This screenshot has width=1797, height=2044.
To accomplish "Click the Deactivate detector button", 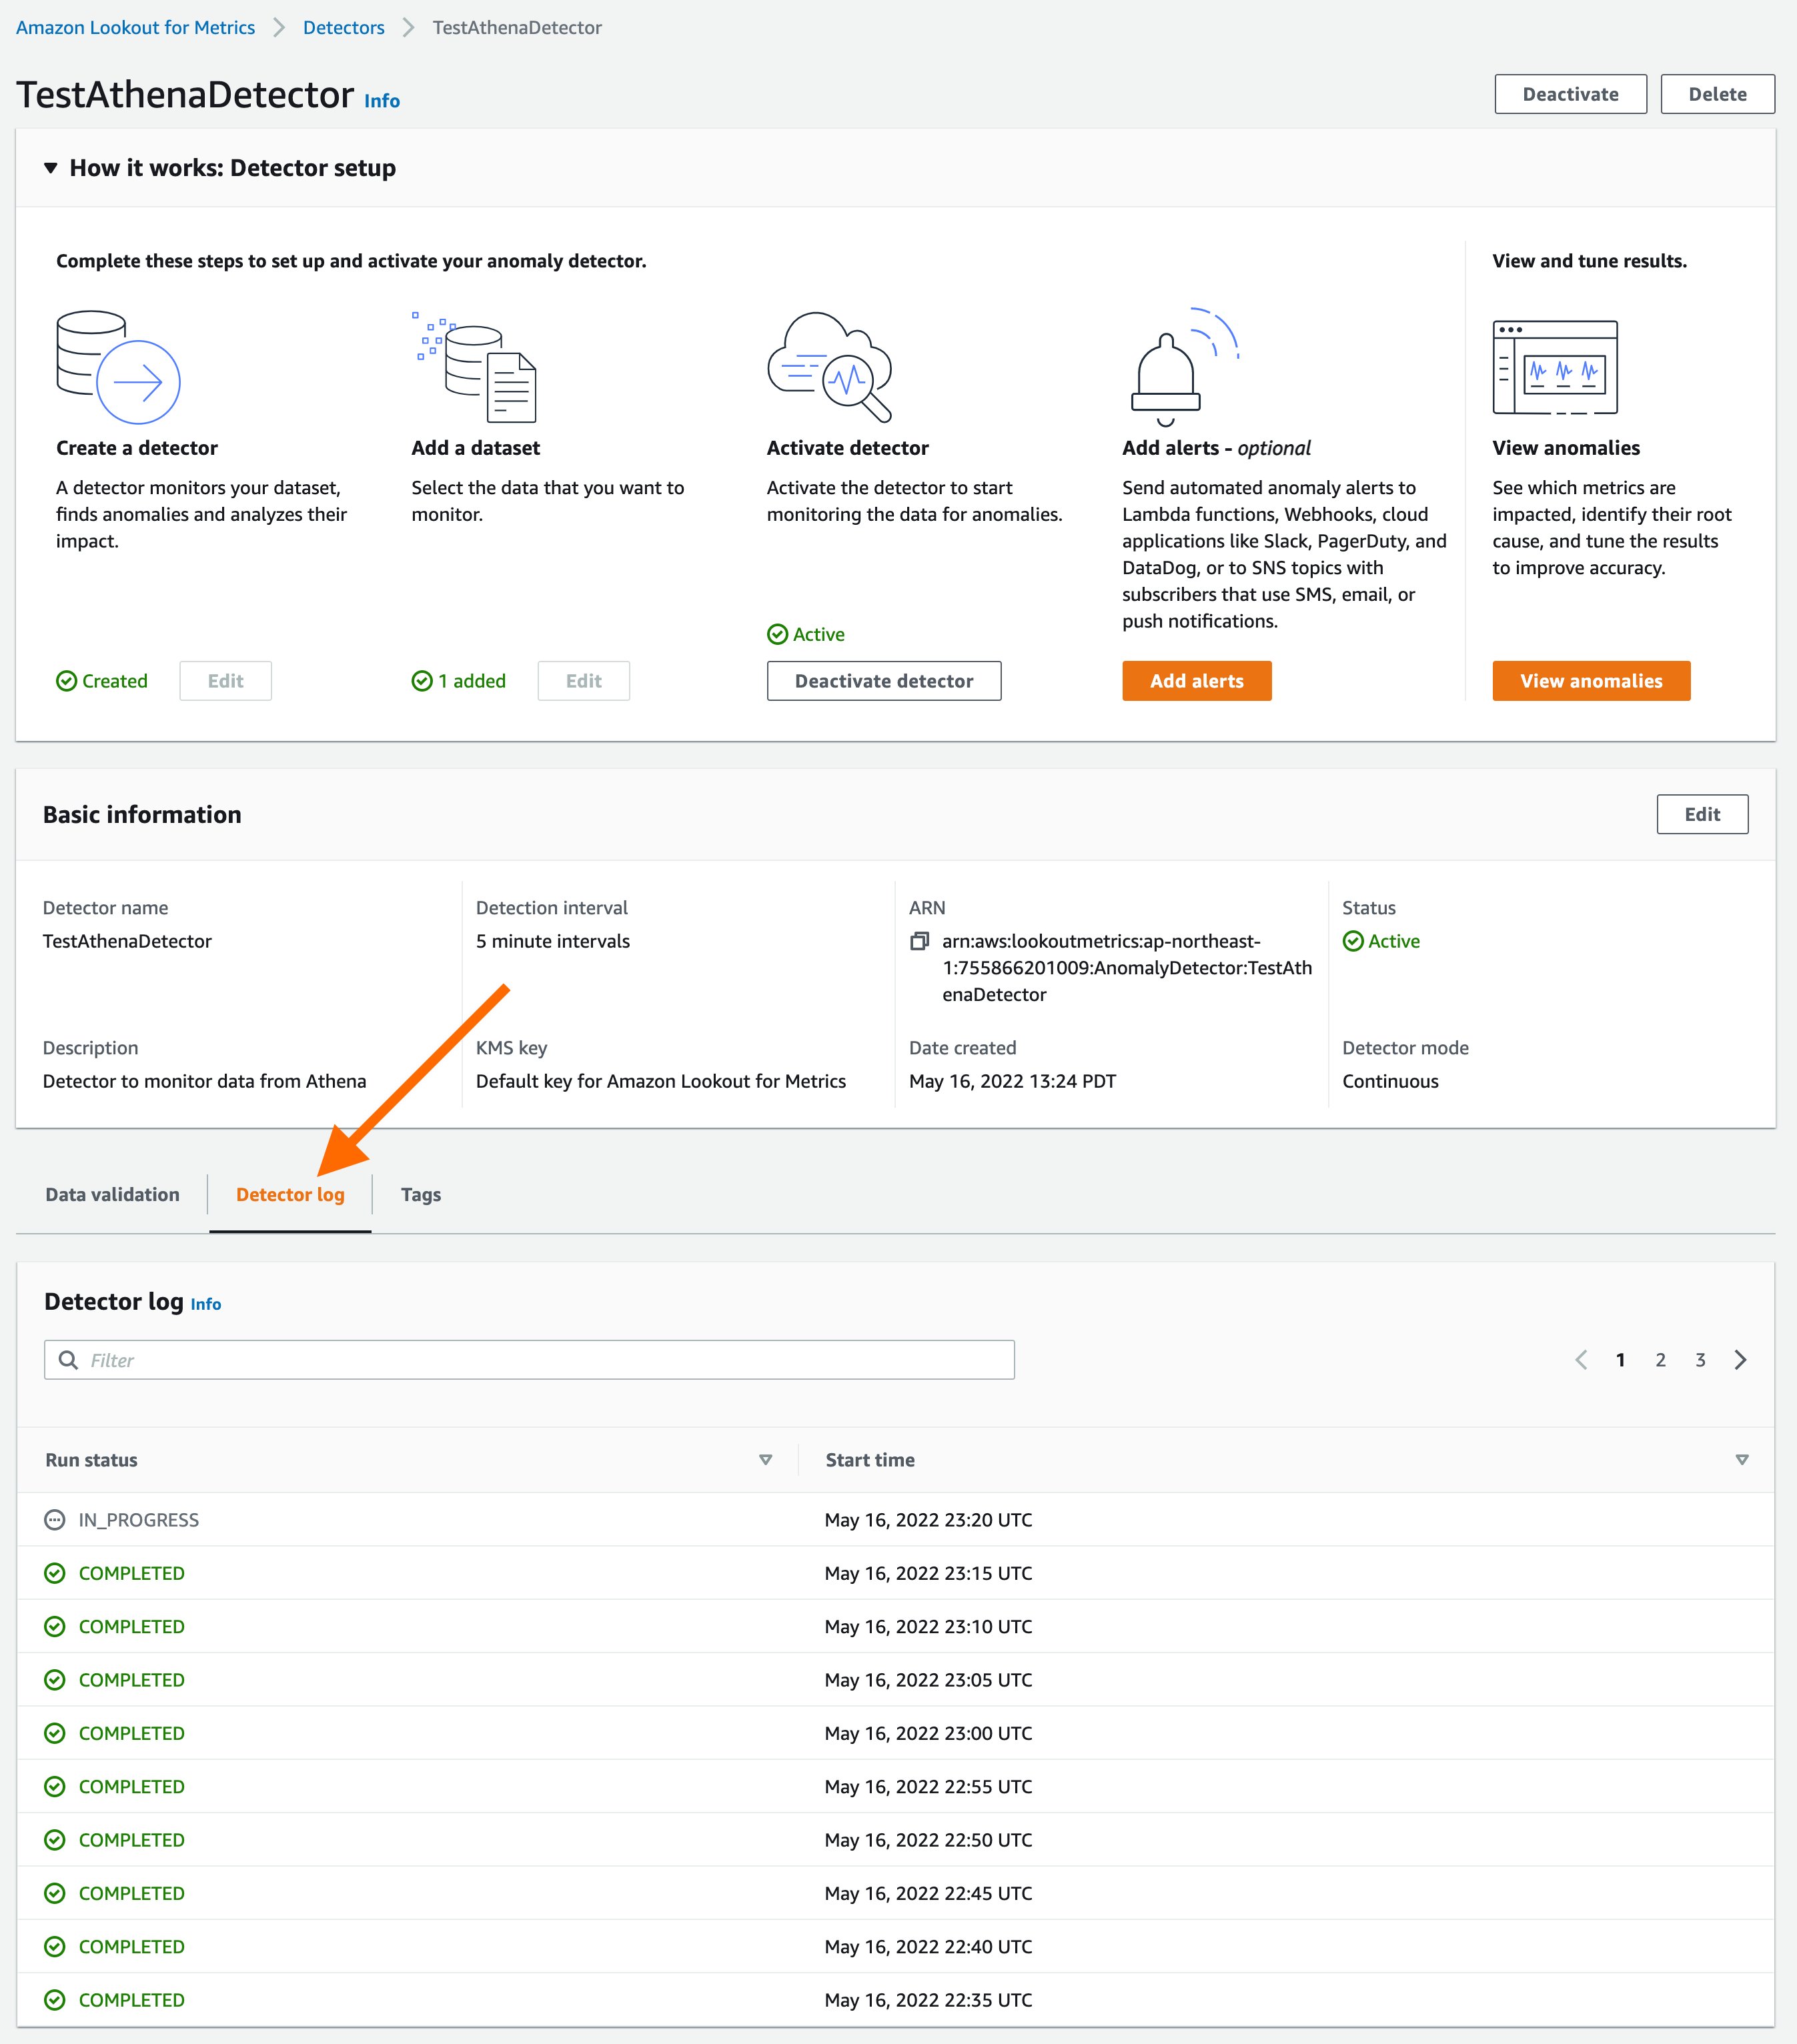I will pos(883,681).
